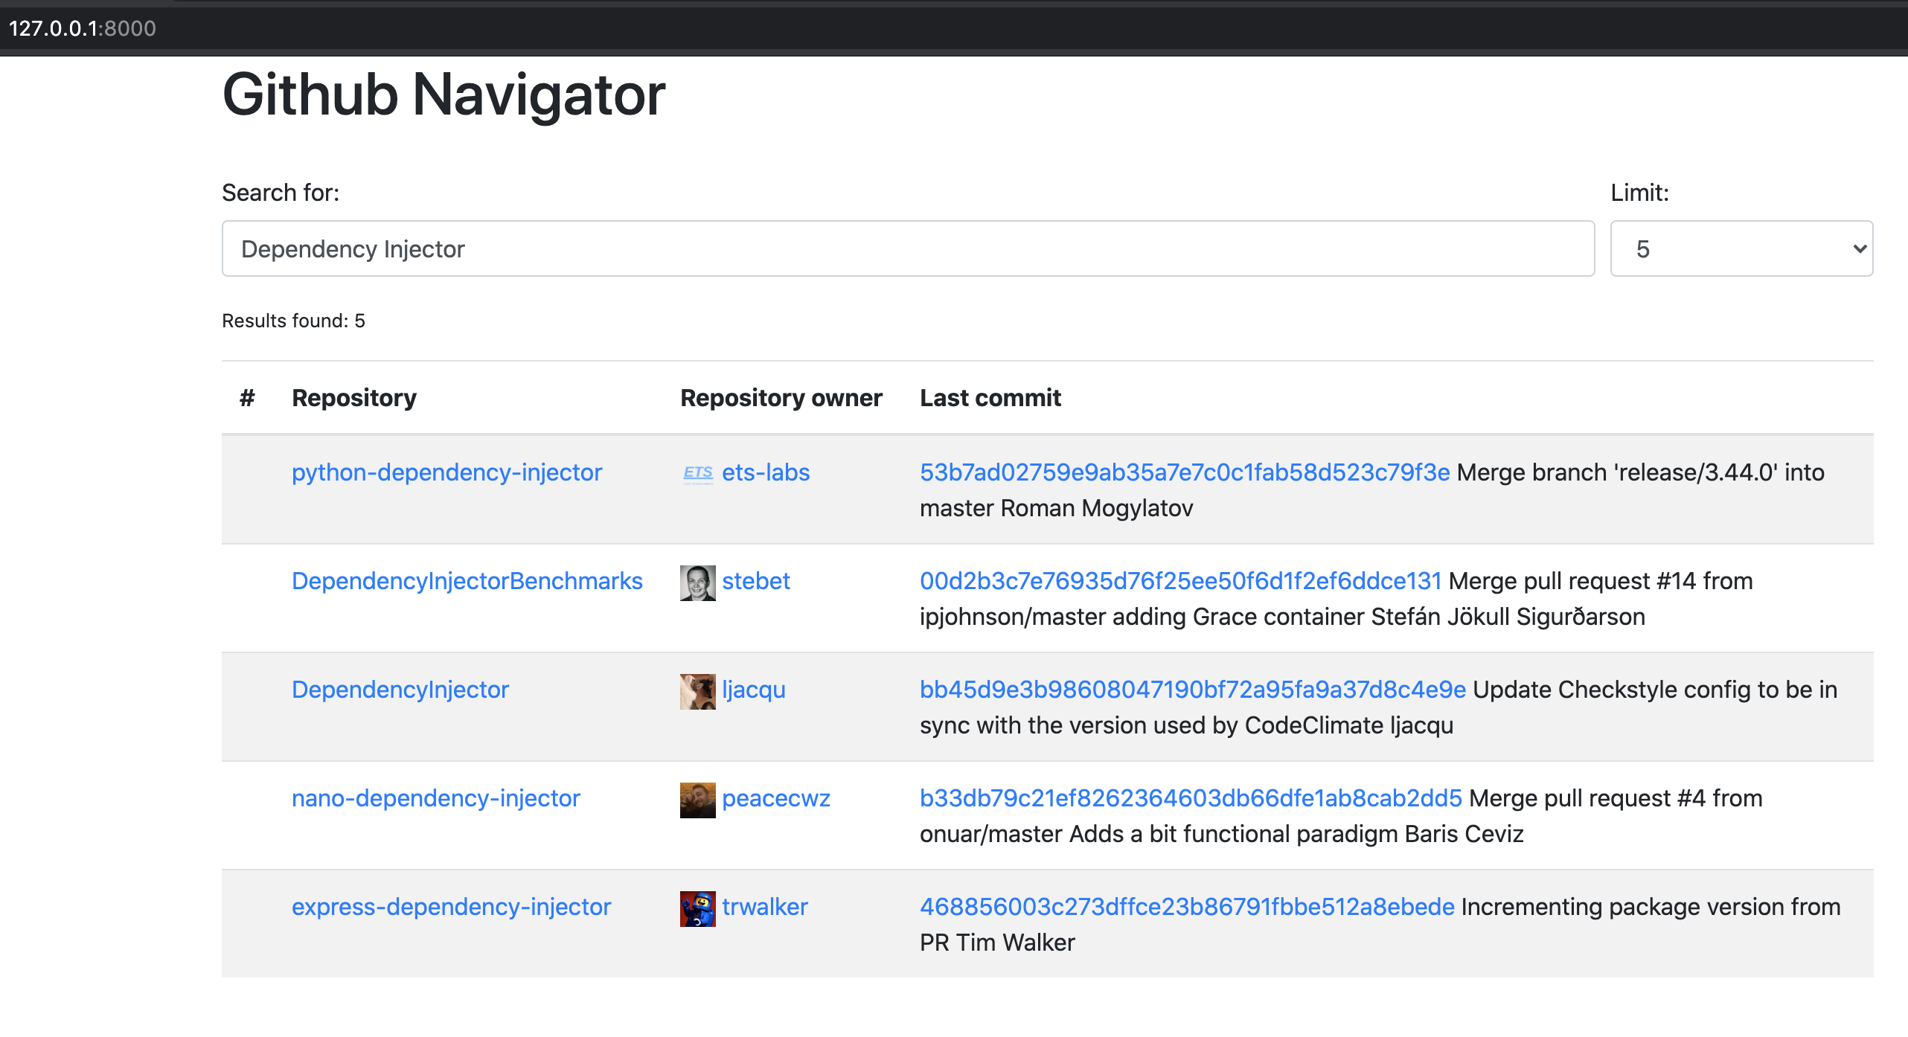Click the ets-labs ETS logo avatar

tap(697, 473)
